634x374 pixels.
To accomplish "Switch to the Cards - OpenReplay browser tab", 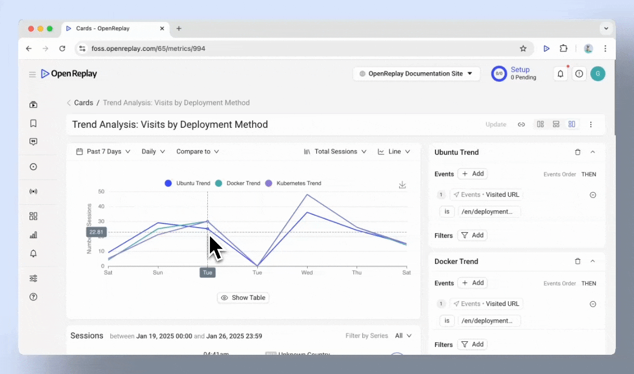I will click(115, 29).
